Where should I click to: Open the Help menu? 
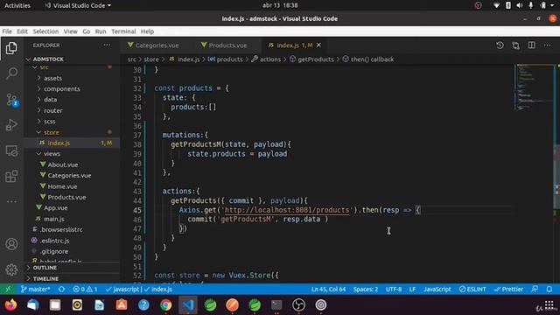pos(147,31)
